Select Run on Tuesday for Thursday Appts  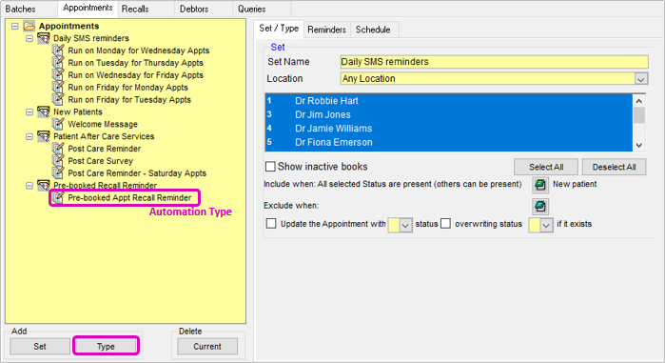click(x=136, y=63)
